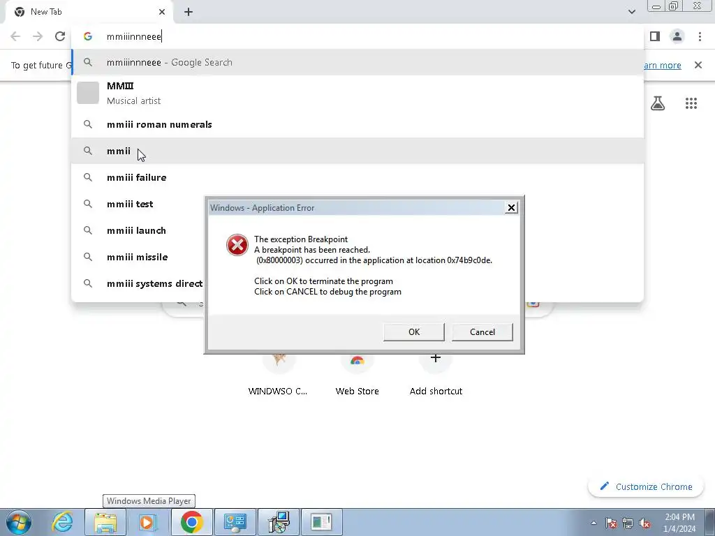Choose the 'mmii' suggestion
This screenshot has width=715, height=536.
pos(357,151)
